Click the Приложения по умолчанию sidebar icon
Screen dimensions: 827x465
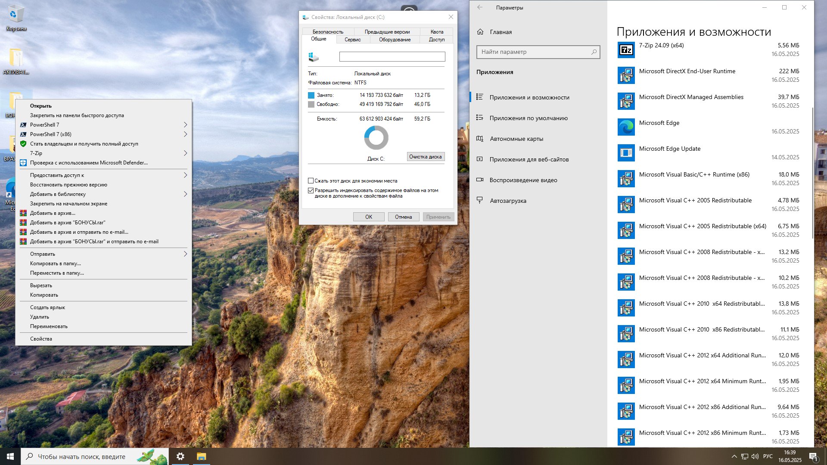click(479, 118)
